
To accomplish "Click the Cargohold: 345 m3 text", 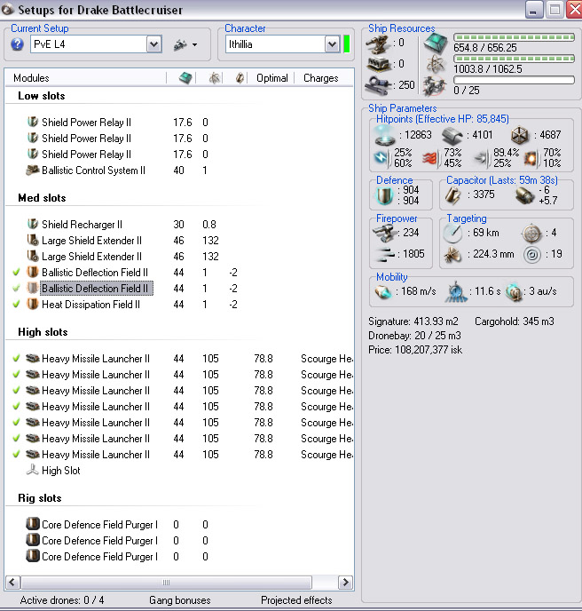I will click(x=515, y=321).
